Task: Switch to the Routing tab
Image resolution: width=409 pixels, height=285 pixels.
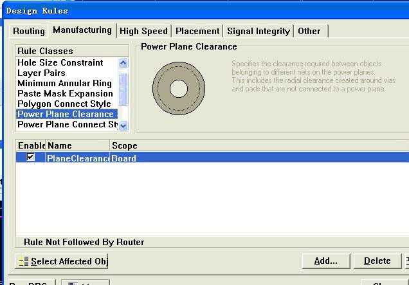Action: [29, 32]
